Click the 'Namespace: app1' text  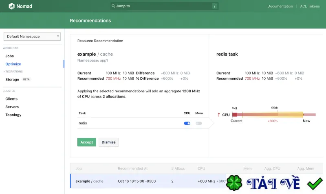pos(93,60)
